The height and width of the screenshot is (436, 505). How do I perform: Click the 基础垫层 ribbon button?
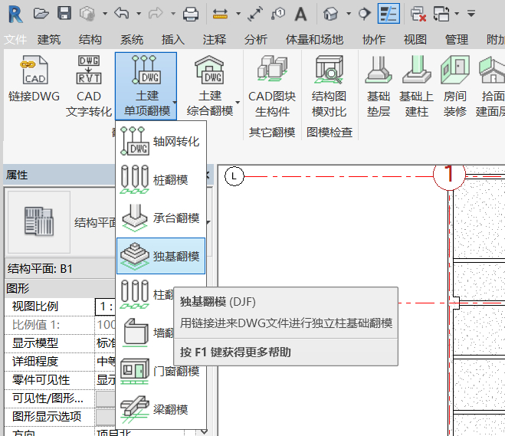[x=379, y=86]
